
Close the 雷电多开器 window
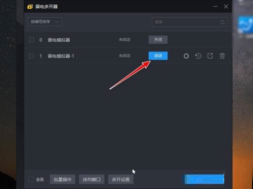click(226, 7)
